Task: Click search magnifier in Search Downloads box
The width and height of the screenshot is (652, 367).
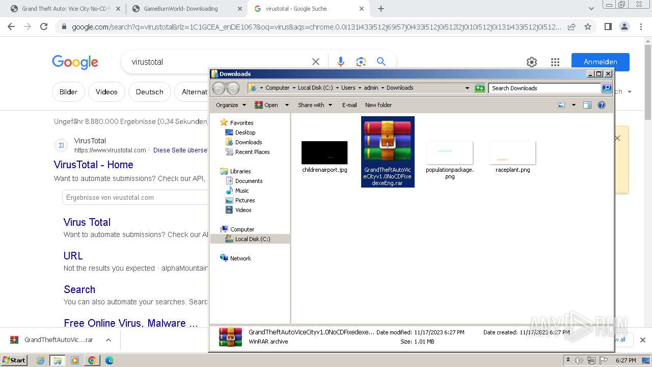Action: (x=606, y=88)
